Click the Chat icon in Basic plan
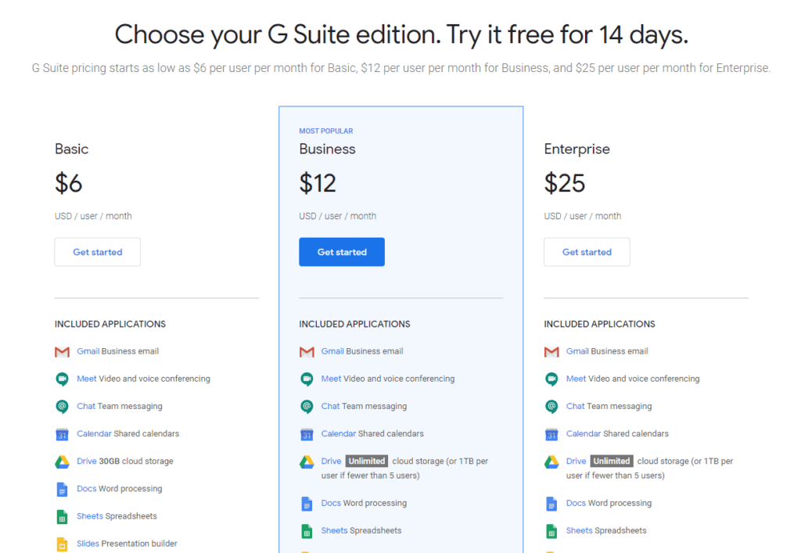The width and height of the screenshot is (801, 553). (62, 407)
